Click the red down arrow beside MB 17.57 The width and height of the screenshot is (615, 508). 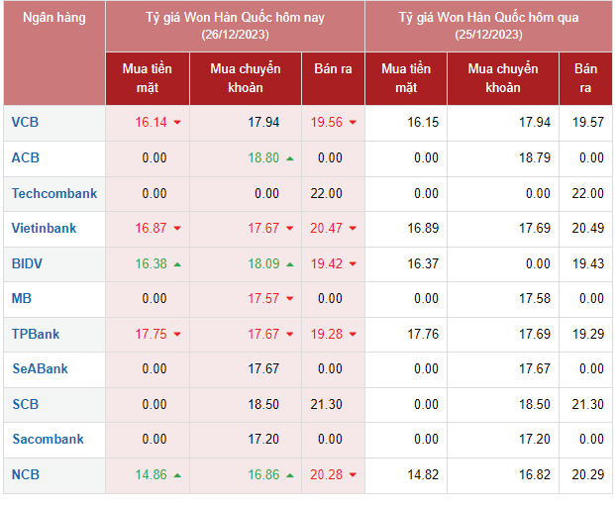point(289,299)
